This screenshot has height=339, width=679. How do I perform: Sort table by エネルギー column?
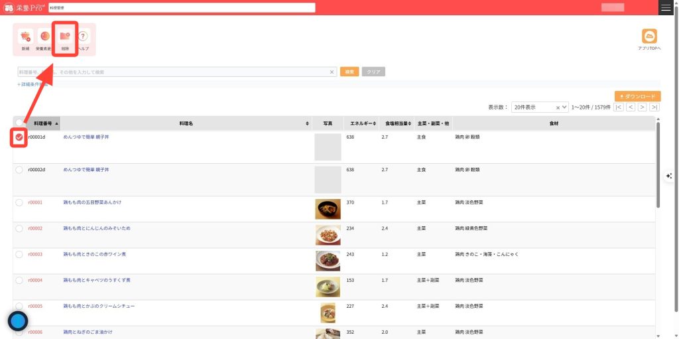click(x=363, y=123)
